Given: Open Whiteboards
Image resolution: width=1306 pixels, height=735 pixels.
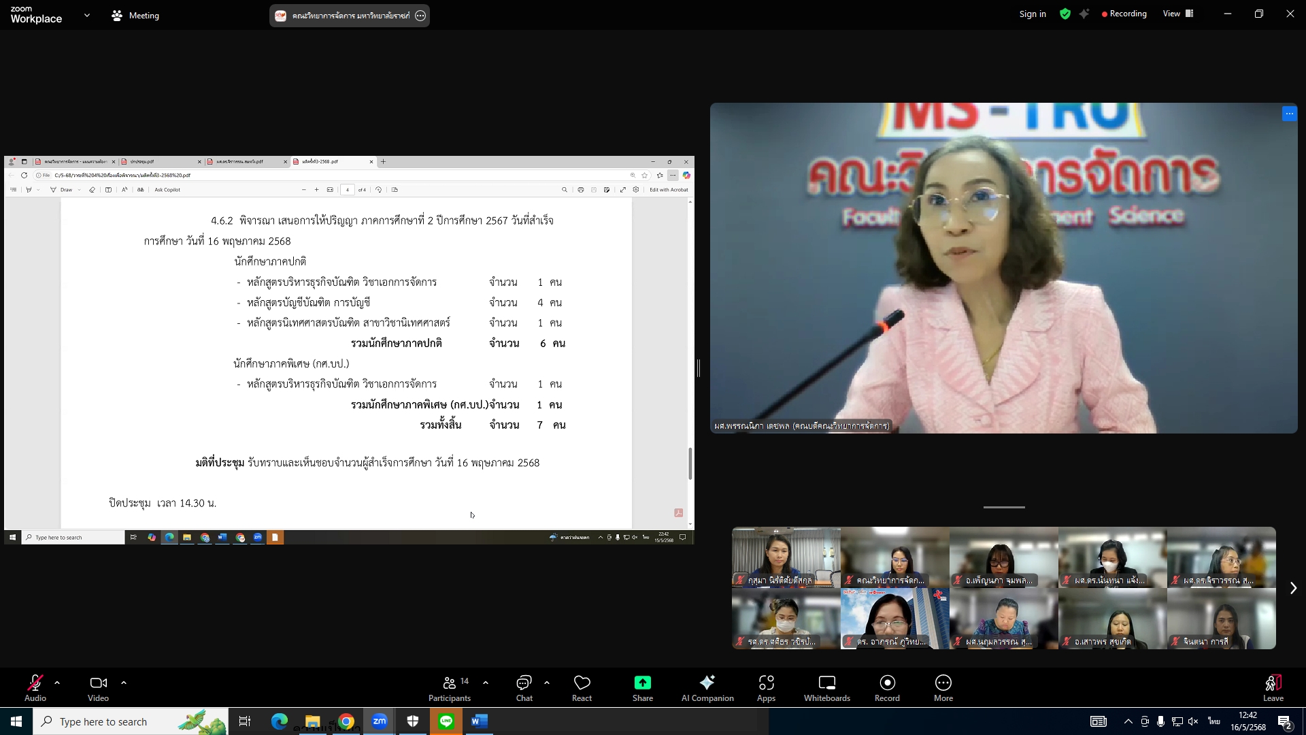Looking at the screenshot, I should coord(826,687).
